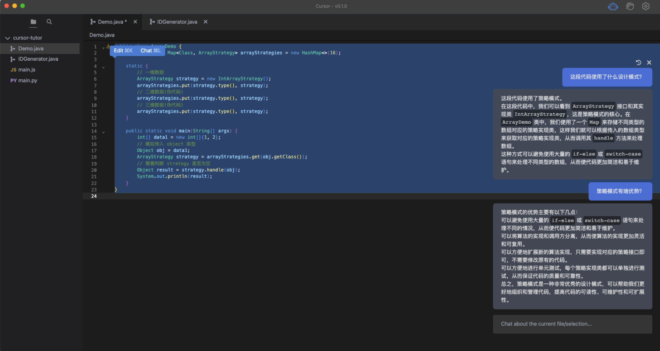This screenshot has width=660, height=351.
Task: Show the file explorer folder icon
Action: (33, 22)
